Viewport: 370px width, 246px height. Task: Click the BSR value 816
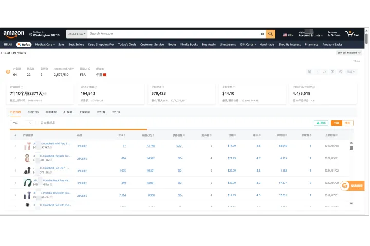pyautogui.click(x=124, y=158)
